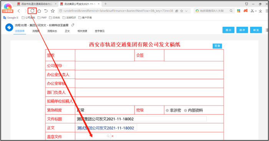Open the 公司系统 bookmark folder

(x=28, y=18)
